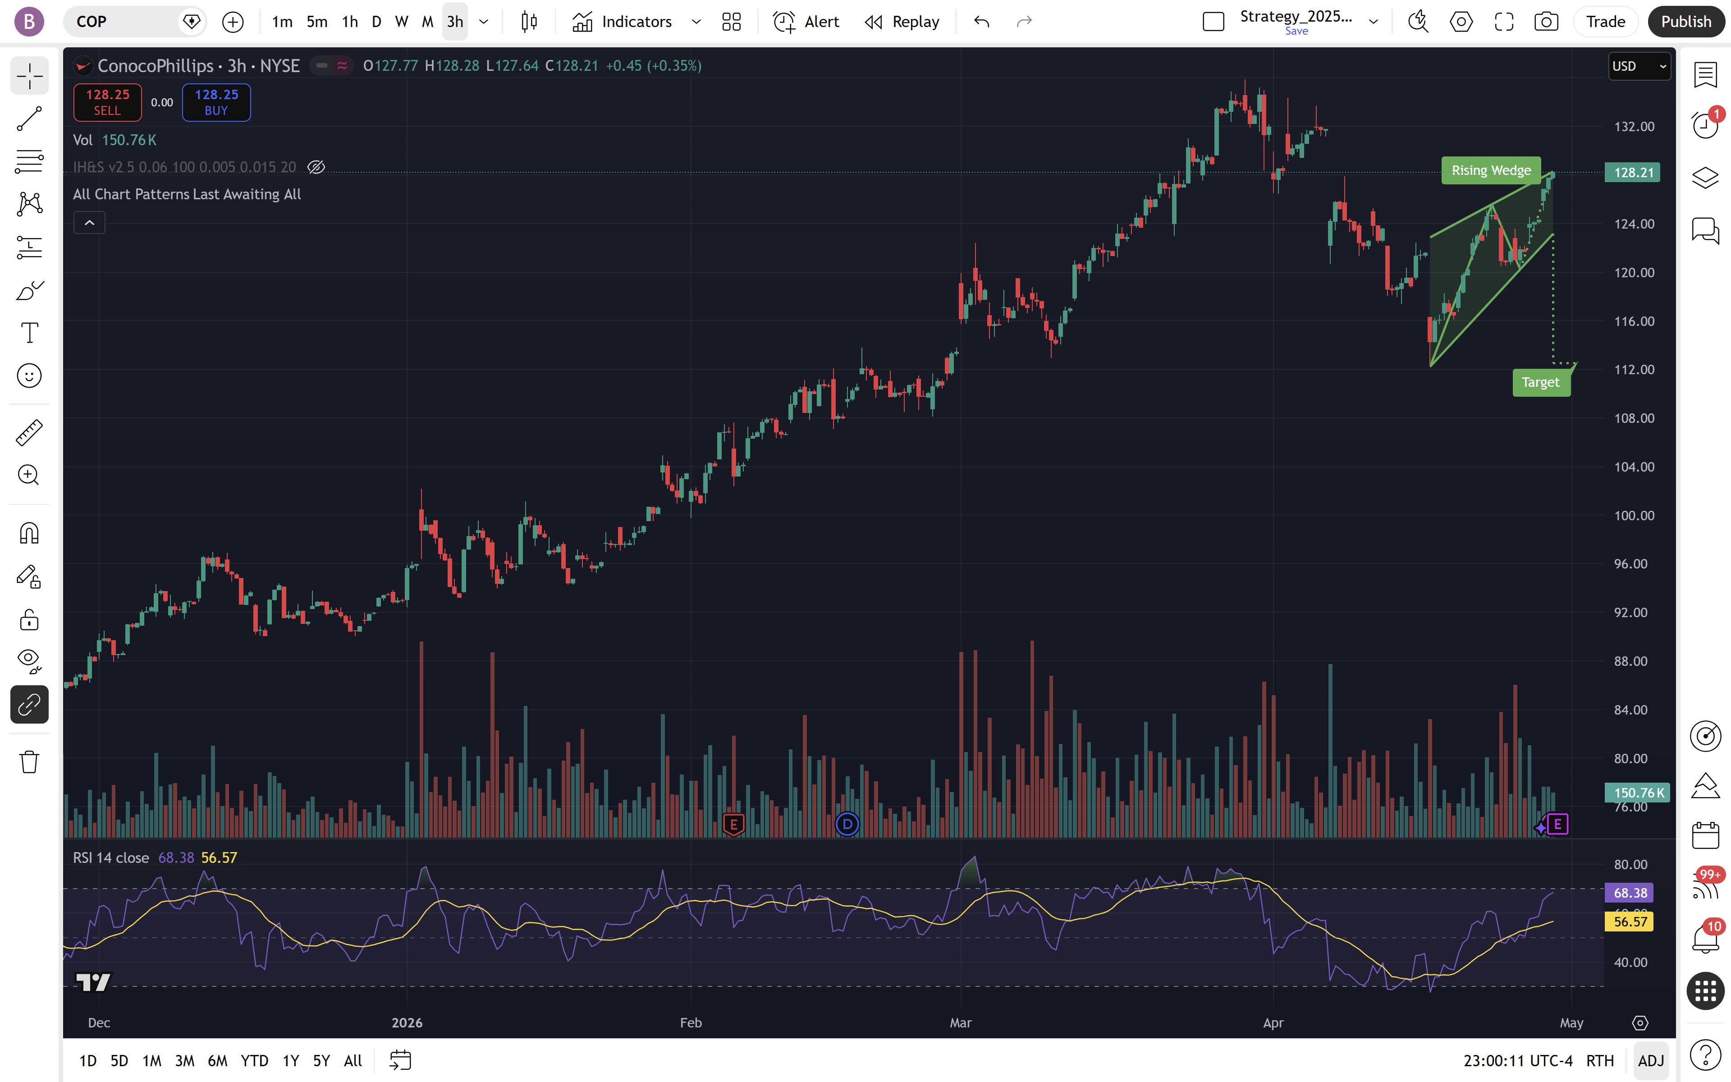Open the calendar panel in right sidebar
The image size is (1731, 1082).
[x=1705, y=835]
